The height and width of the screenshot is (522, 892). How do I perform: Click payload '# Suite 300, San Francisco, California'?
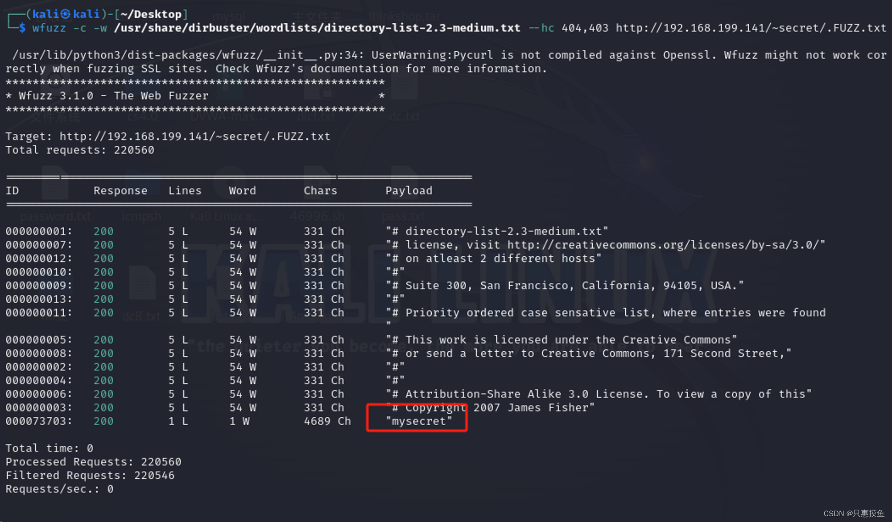(x=565, y=286)
